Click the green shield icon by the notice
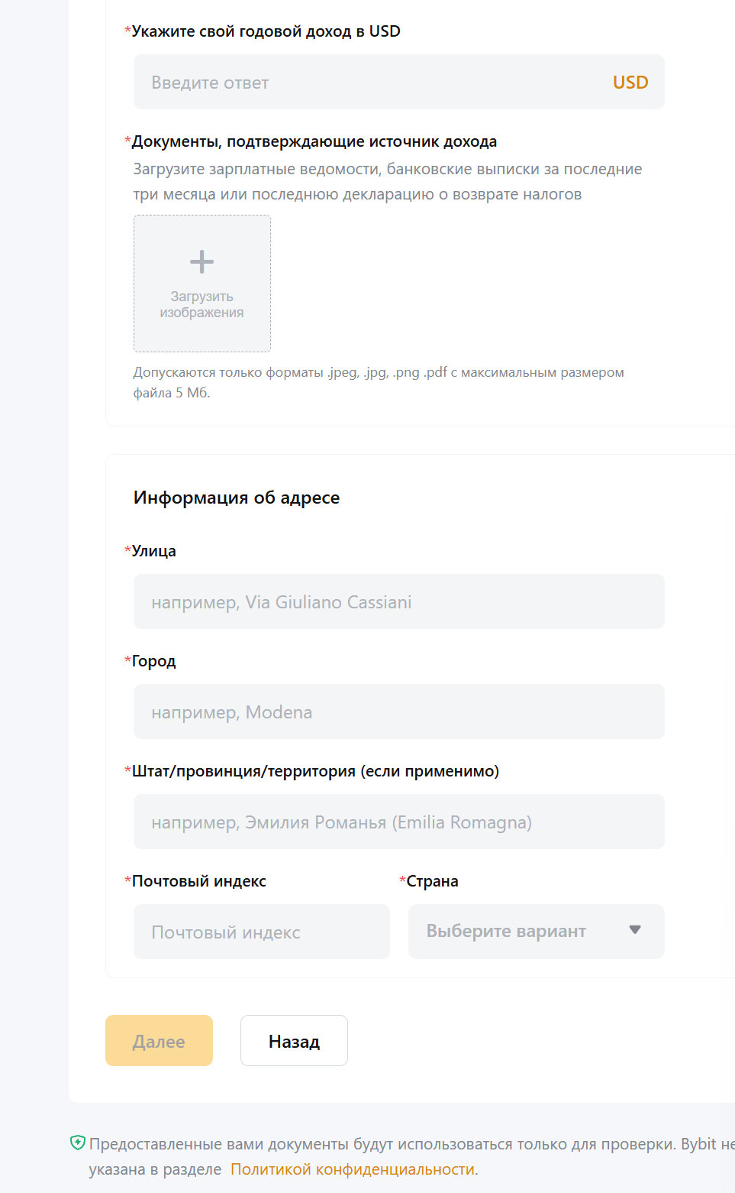 click(x=77, y=1143)
